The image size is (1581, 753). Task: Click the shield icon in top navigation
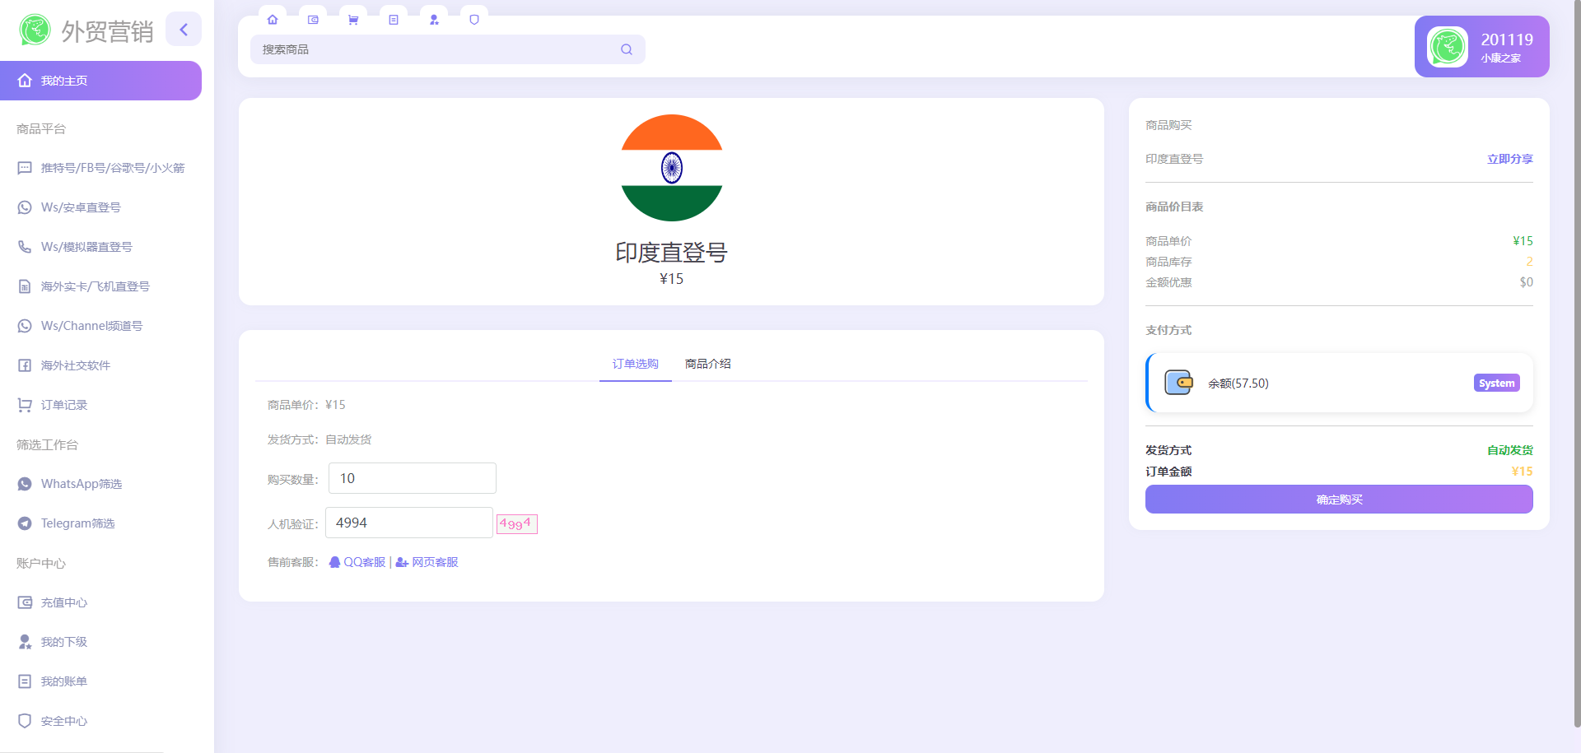(x=473, y=19)
